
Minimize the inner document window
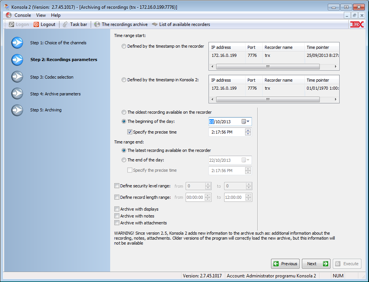click(x=347, y=16)
